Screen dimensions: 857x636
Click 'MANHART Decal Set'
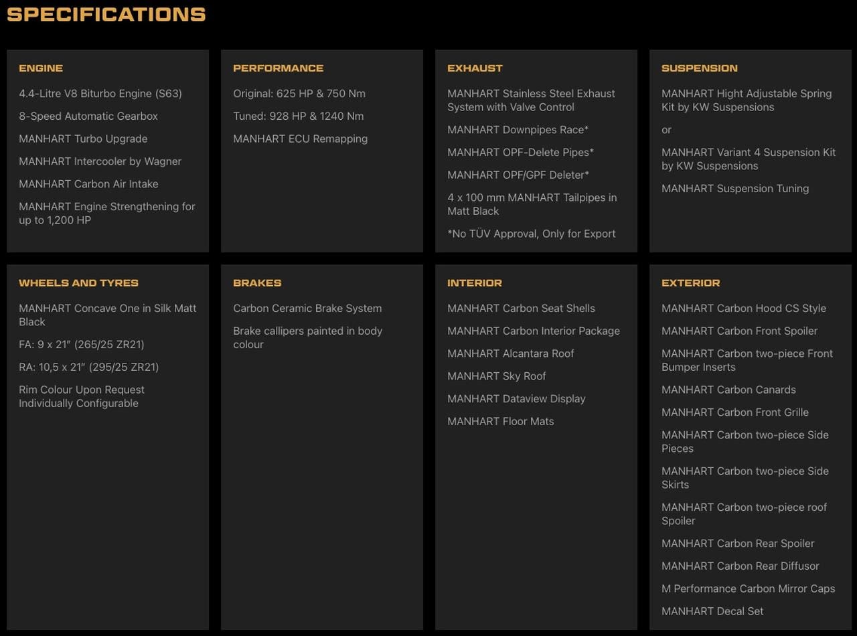(712, 611)
